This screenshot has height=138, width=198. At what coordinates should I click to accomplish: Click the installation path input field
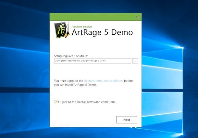(93, 61)
